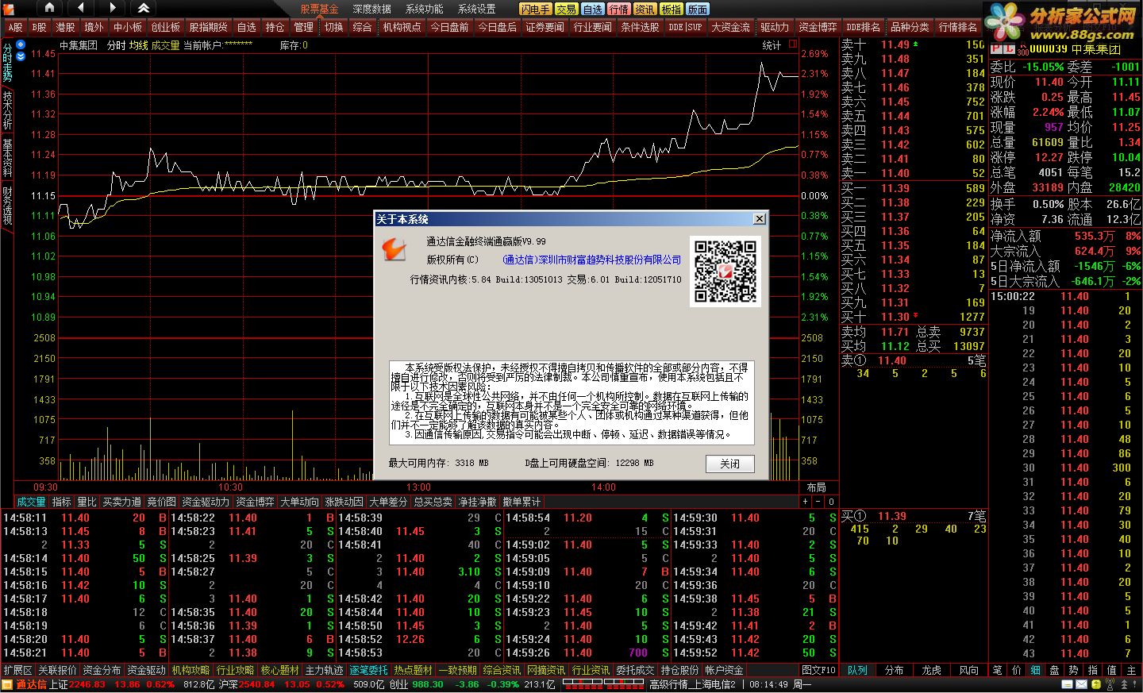Select the 资金驱动力 indicator tab
The image size is (1143, 693).
coord(206,502)
